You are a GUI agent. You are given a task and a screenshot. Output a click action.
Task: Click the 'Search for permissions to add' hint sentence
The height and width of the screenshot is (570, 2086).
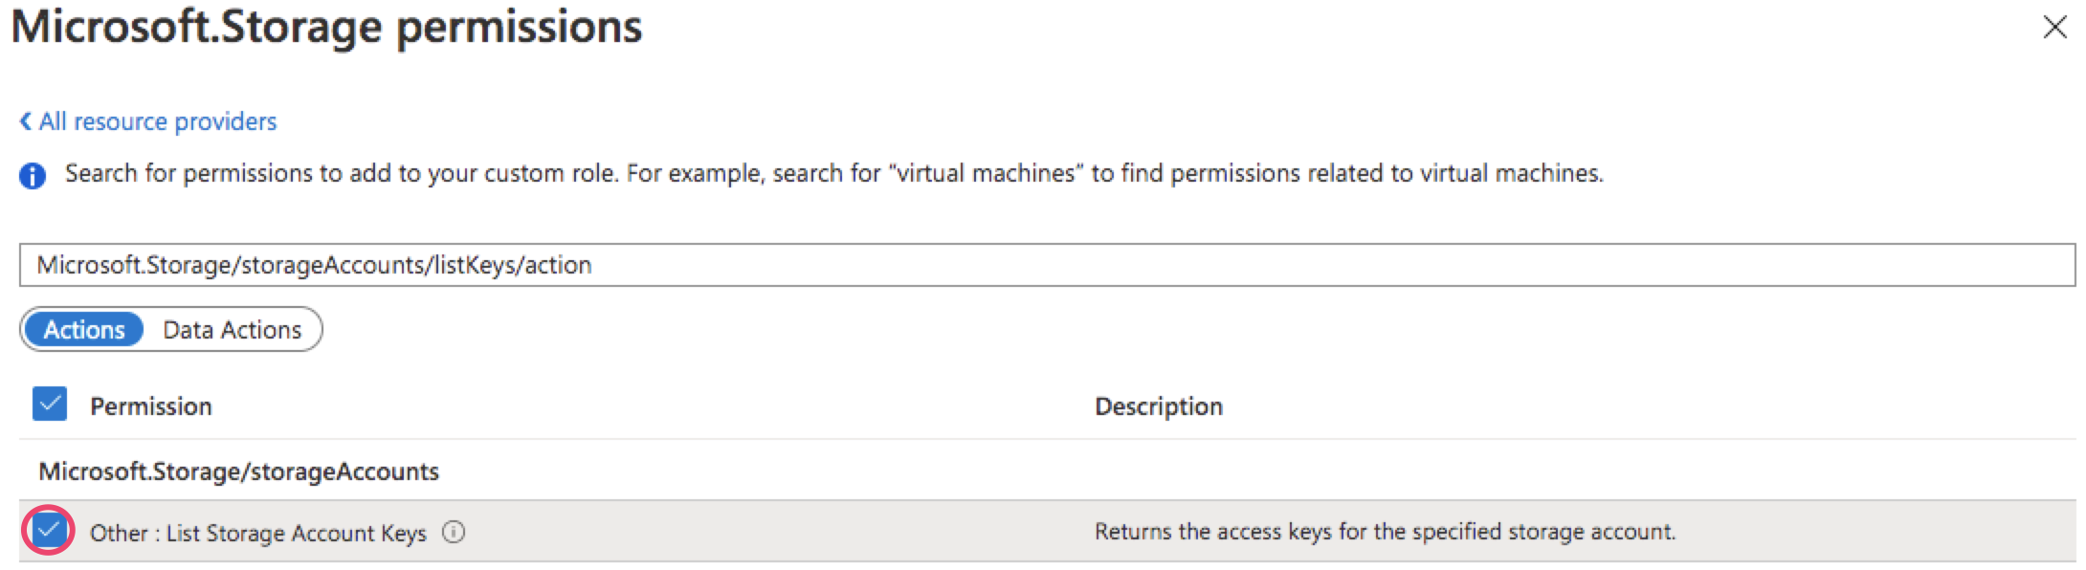pos(343,173)
